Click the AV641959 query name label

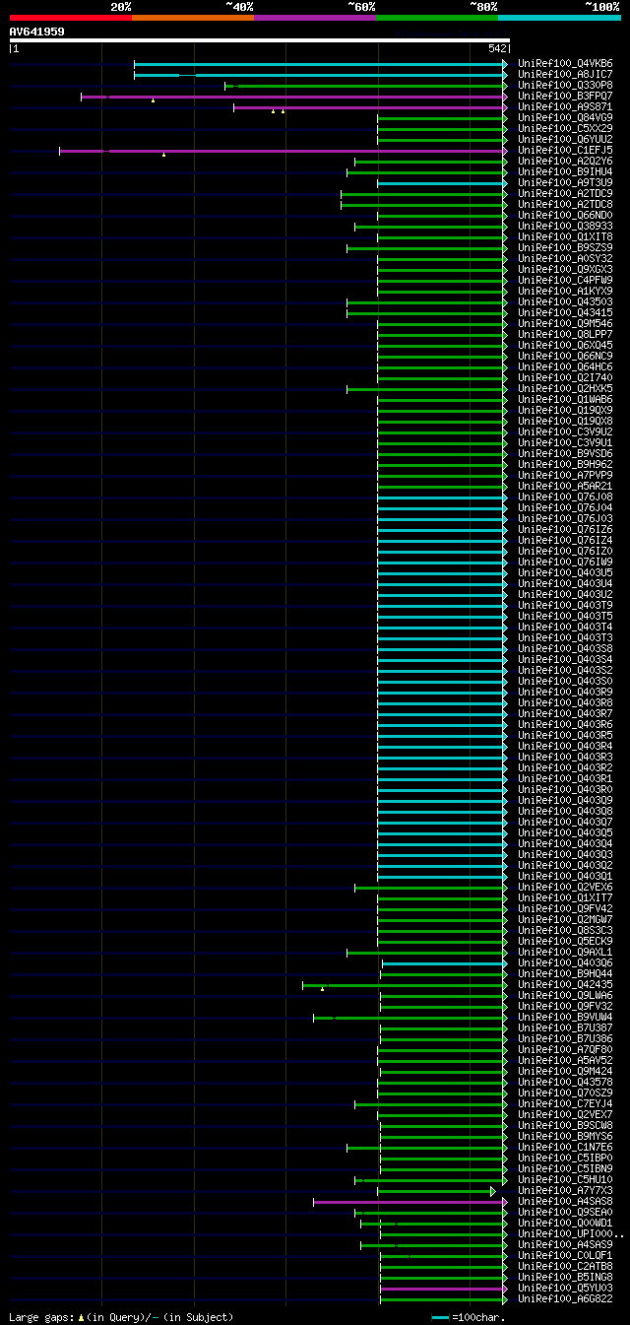click(37, 32)
